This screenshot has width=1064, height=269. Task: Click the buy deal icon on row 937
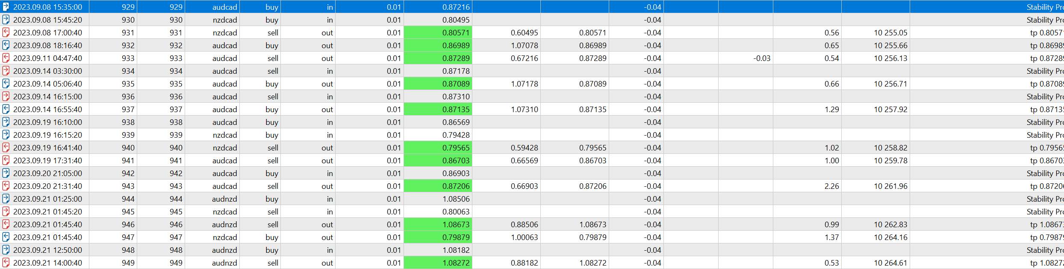click(6, 109)
